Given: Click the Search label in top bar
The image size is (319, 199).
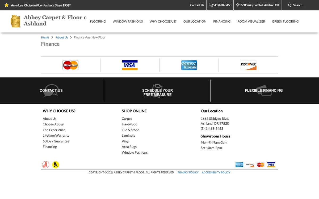Looking at the screenshot, I should 297,5.
